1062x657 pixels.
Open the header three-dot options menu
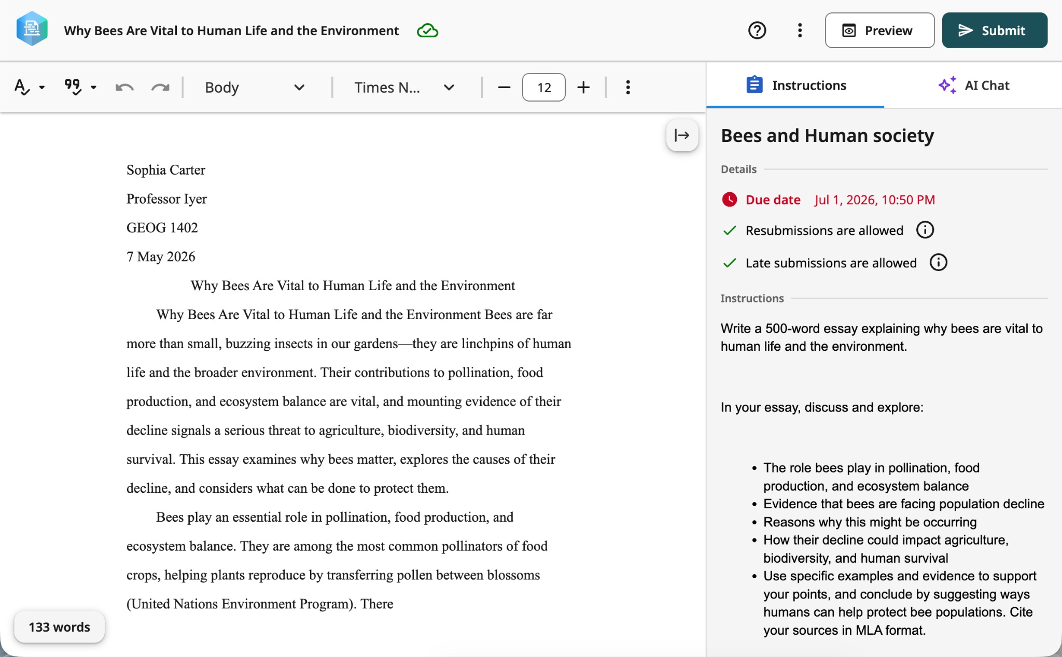click(x=800, y=31)
